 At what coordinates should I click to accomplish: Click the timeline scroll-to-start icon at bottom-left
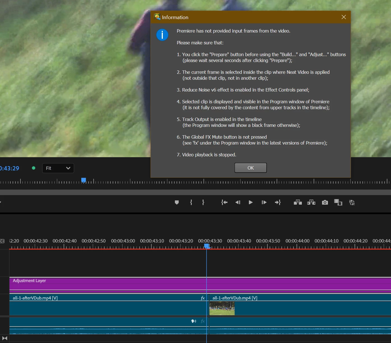5,338
